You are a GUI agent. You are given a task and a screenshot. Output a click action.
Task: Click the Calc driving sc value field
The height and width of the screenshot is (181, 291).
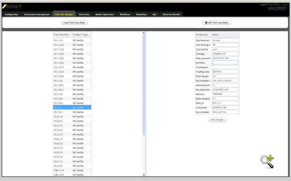[x=225, y=45]
